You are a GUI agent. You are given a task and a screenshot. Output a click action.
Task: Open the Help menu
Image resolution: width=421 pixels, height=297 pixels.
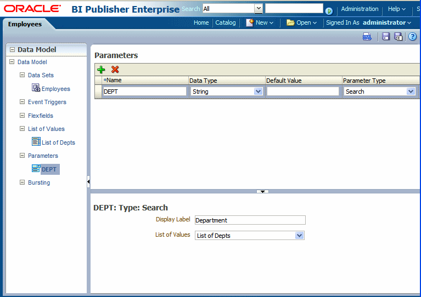click(396, 9)
